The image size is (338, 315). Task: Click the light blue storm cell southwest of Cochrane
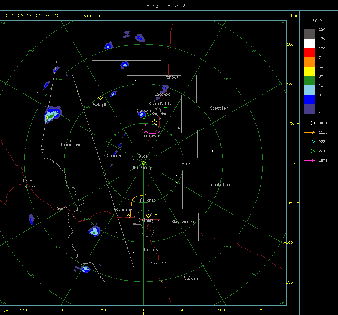(94, 231)
